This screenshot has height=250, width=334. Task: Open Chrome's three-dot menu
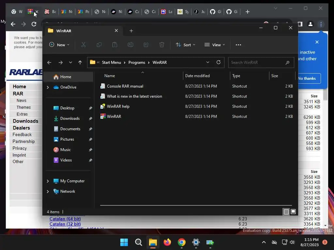[321, 24]
